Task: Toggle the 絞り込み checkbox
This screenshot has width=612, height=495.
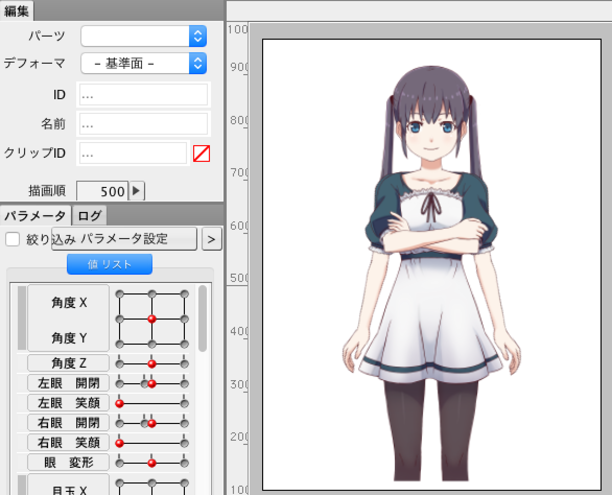Action: (x=13, y=239)
